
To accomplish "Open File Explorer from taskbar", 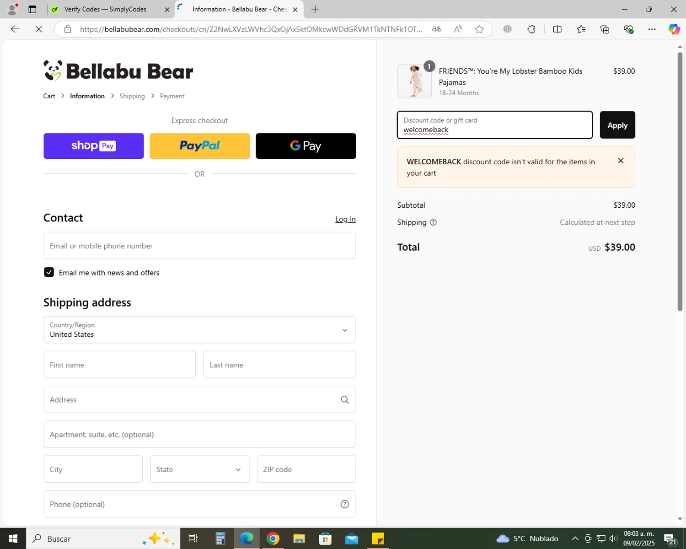I will (299, 538).
